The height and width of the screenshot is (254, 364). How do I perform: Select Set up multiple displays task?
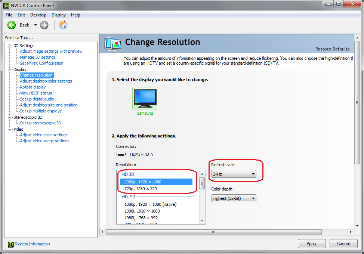coord(41,111)
